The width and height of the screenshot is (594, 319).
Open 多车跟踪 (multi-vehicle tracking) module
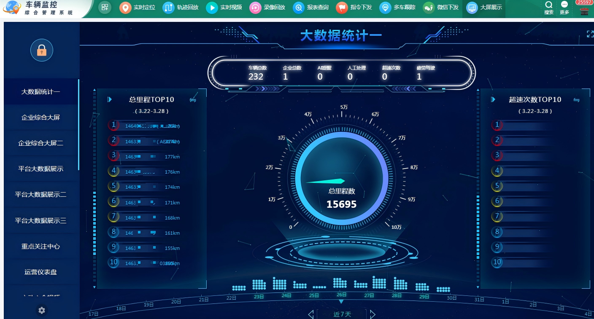point(397,8)
